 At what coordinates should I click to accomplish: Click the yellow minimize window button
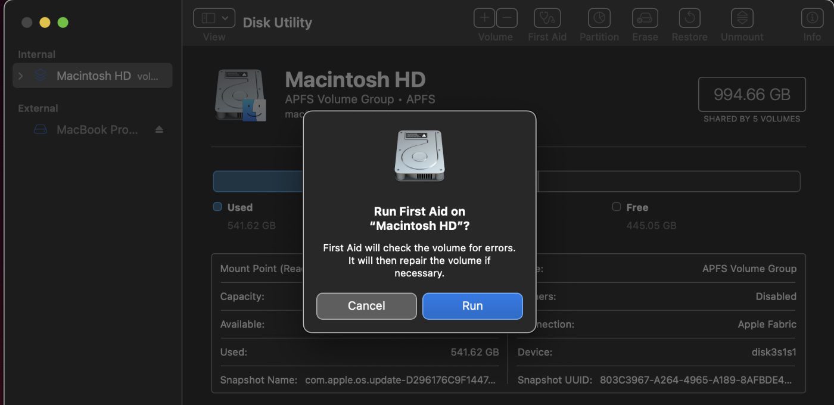click(x=45, y=23)
